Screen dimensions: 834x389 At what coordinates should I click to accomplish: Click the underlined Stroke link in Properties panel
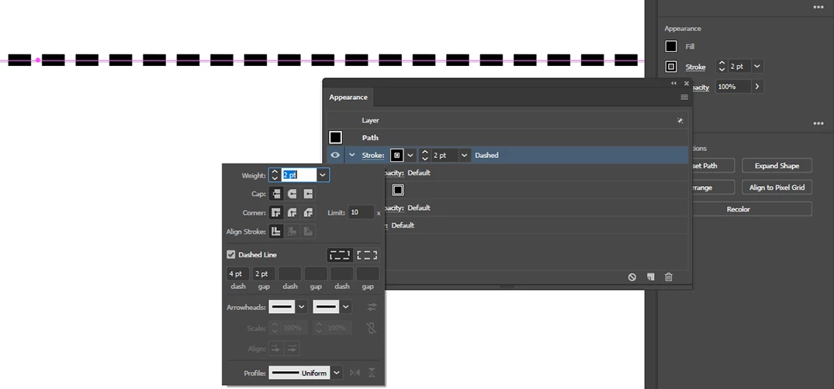click(696, 67)
